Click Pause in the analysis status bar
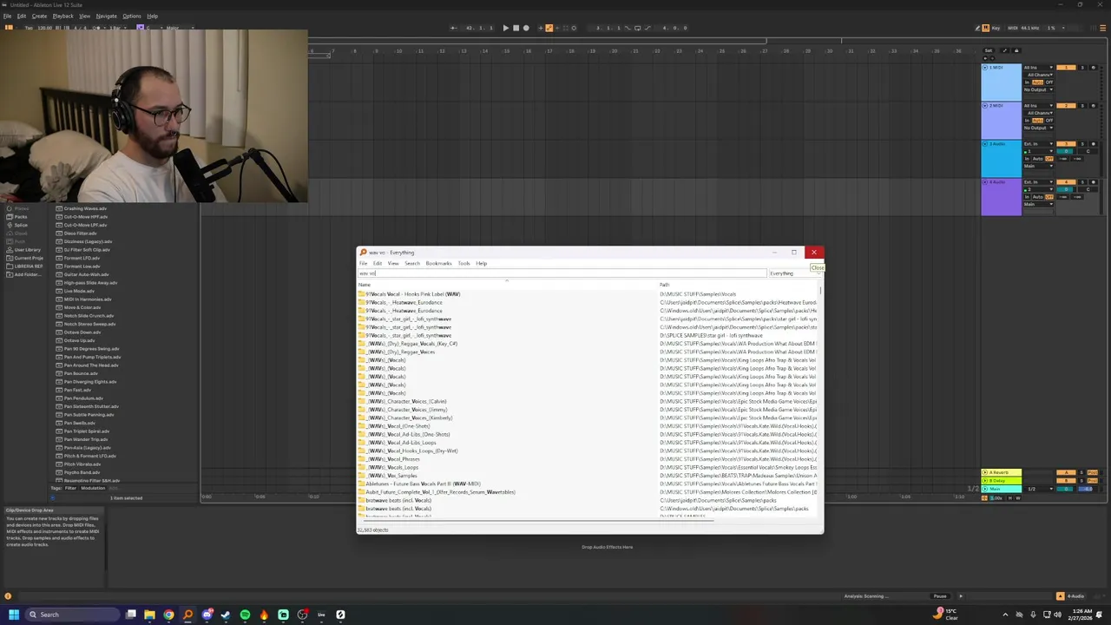The height and width of the screenshot is (625, 1111). 939,596
